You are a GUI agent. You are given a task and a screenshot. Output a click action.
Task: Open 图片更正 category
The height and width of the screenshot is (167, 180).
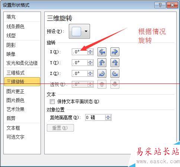22,91
